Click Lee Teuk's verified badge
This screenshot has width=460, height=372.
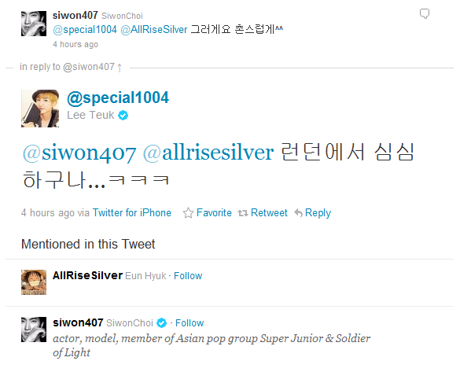(x=123, y=116)
